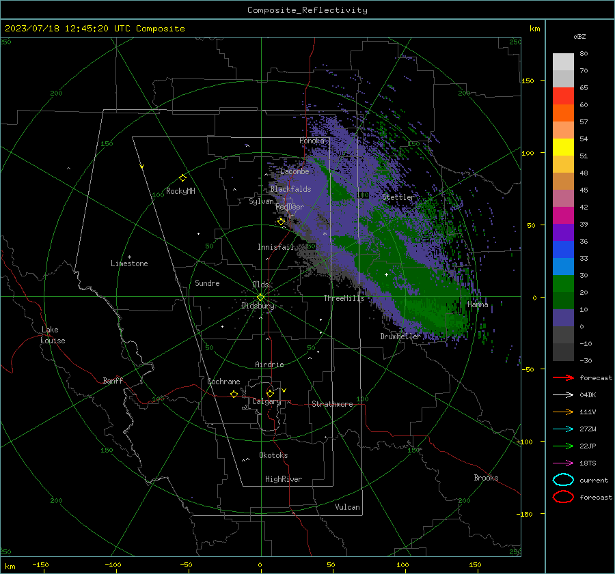Click the Blackfalds city label
Viewport: 615px width, 574px height.
click(290, 189)
